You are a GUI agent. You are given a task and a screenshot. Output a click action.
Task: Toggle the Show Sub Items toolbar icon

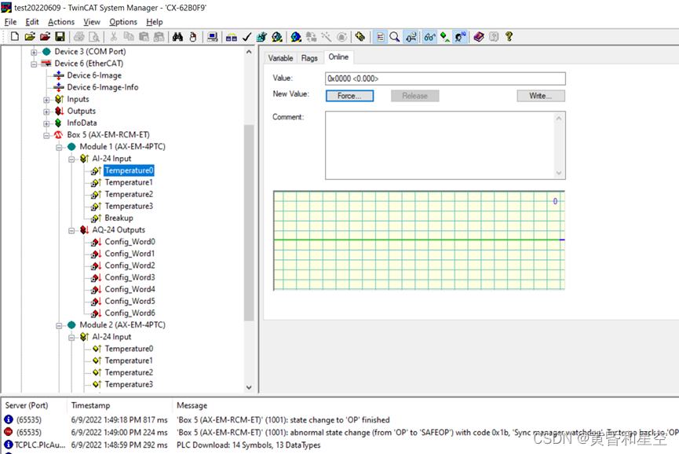tap(411, 37)
